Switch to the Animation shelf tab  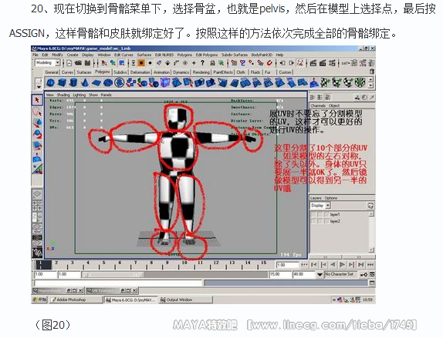click(161, 72)
